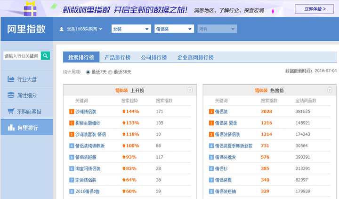339x199 pixels.
Task: Open hot keyword link 情侣装 夏季
Action: click(226, 123)
